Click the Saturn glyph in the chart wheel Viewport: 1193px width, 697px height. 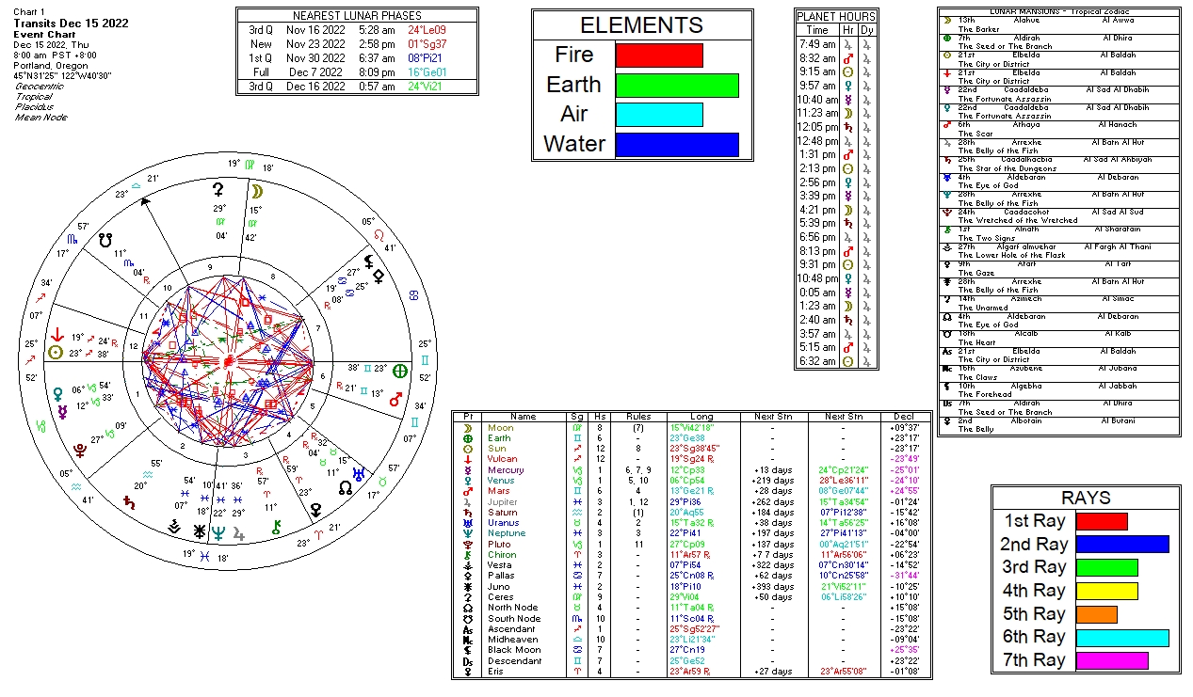[129, 502]
